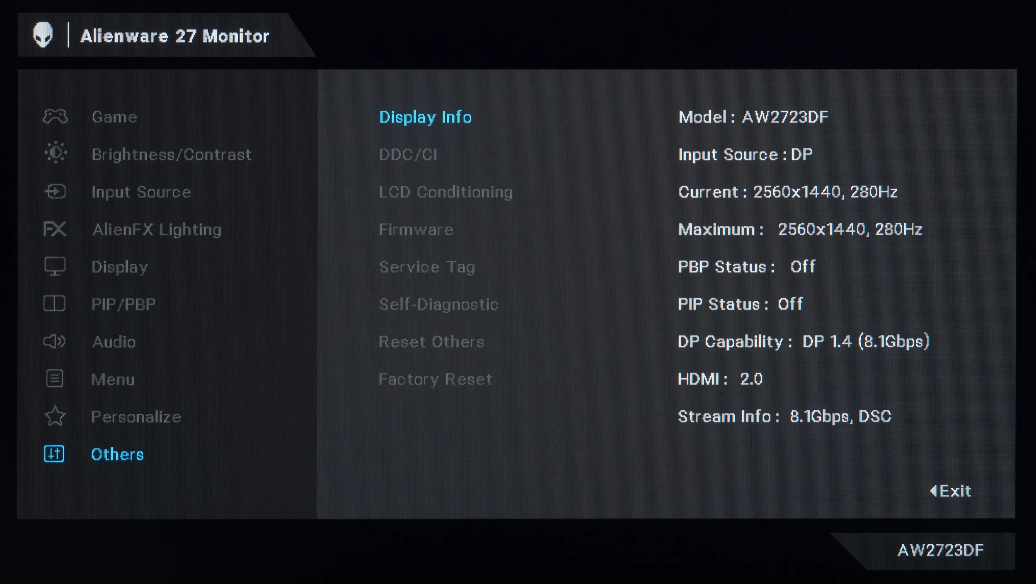Select the Personalize star icon
This screenshot has width=1036, height=584.
pos(55,416)
